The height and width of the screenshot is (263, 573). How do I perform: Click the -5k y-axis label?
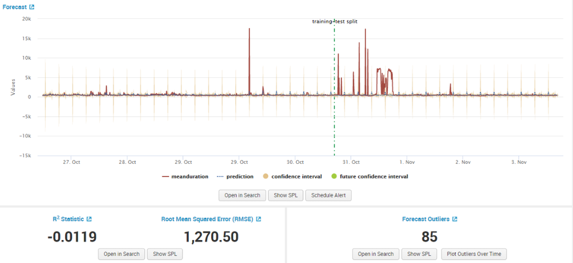[28, 116]
